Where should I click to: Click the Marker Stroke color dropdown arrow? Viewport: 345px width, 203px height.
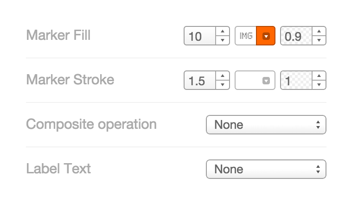pos(266,81)
